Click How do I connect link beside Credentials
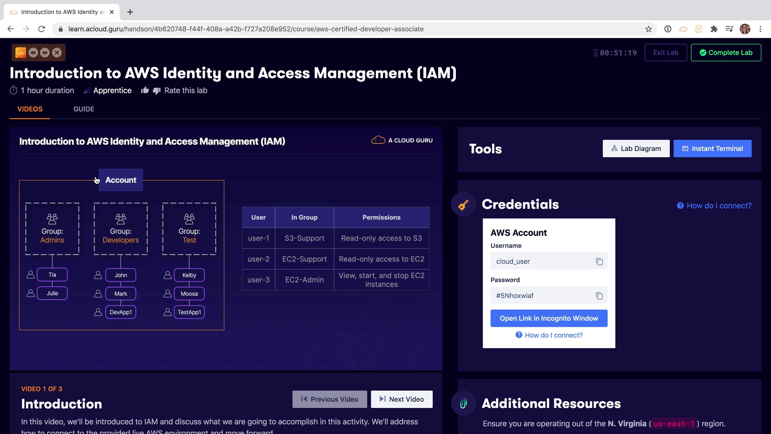 (714, 206)
